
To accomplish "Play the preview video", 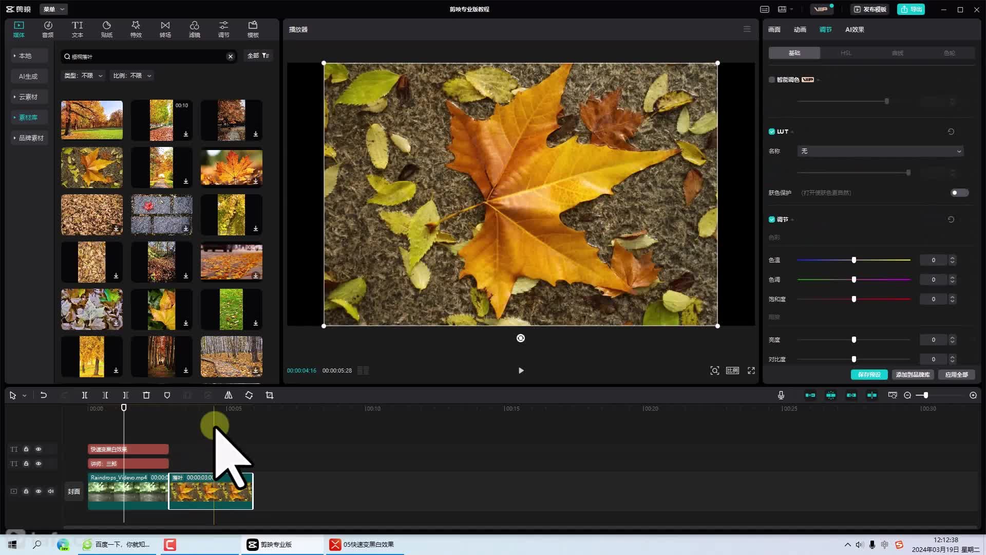I will coord(521,371).
